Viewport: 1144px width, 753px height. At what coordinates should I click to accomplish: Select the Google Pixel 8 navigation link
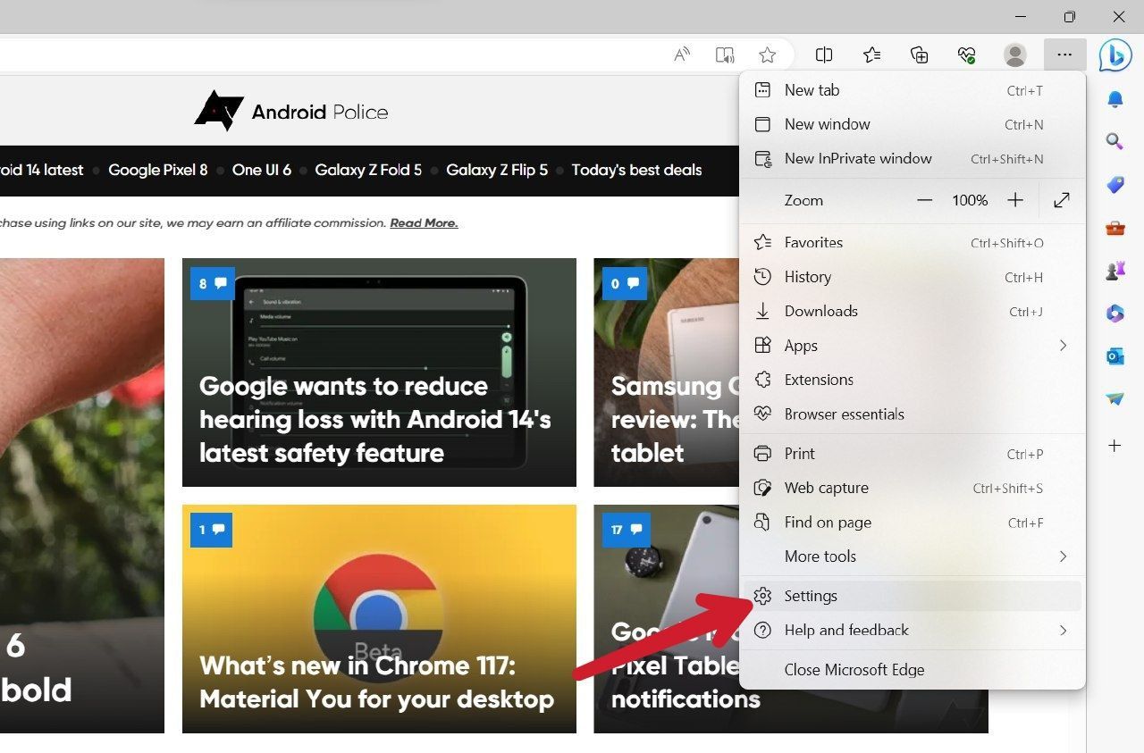[157, 170]
